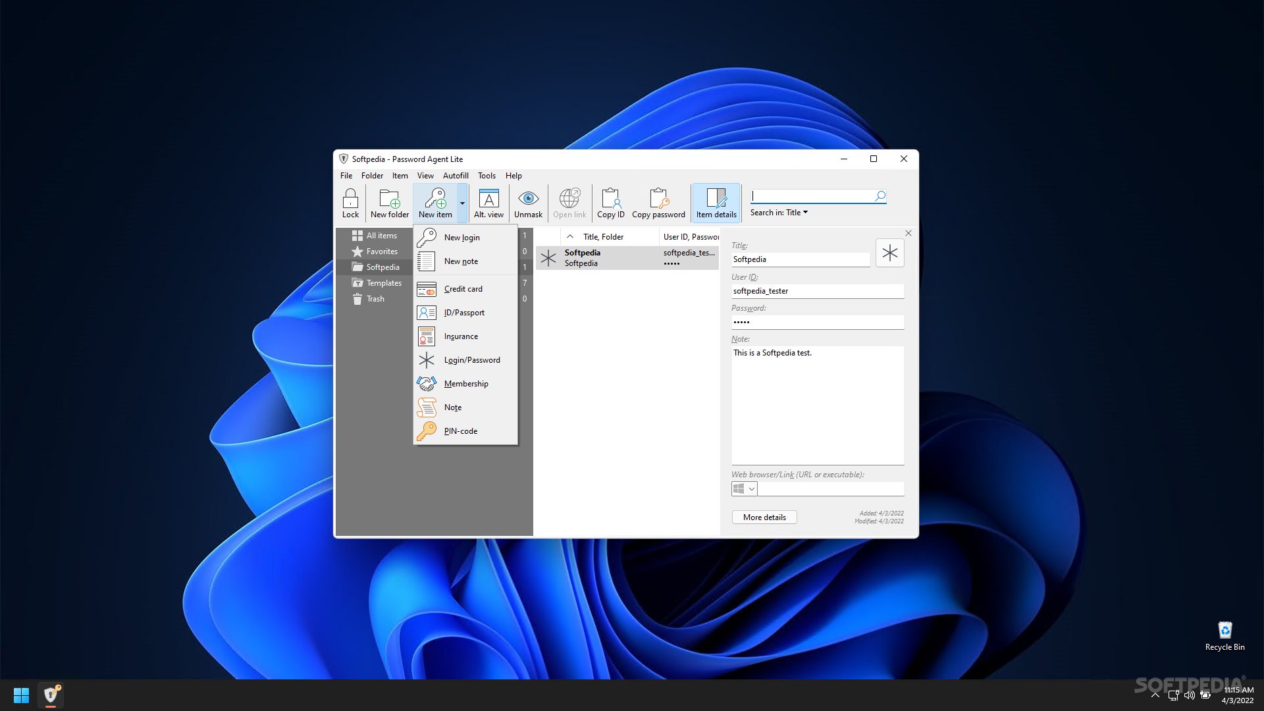The height and width of the screenshot is (711, 1264).
Task: Toggle the Item details panel
Action: coord(716,203)
